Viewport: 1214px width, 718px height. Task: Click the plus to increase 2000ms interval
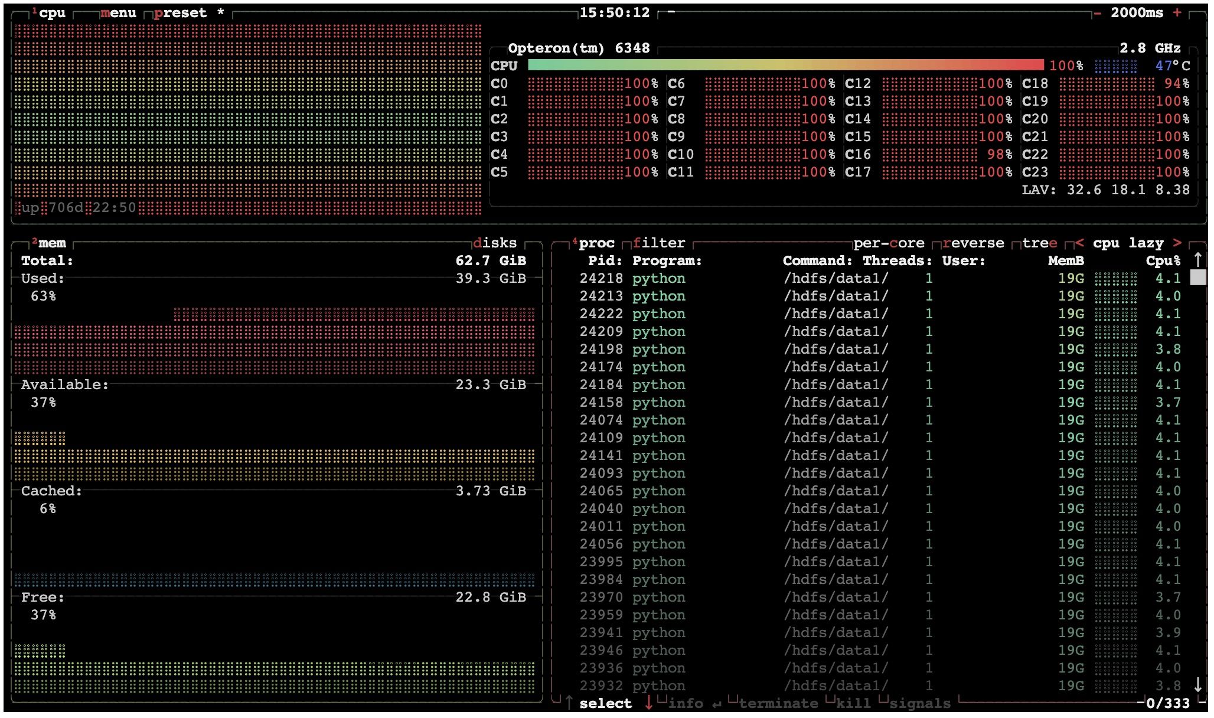[1177, 13]
